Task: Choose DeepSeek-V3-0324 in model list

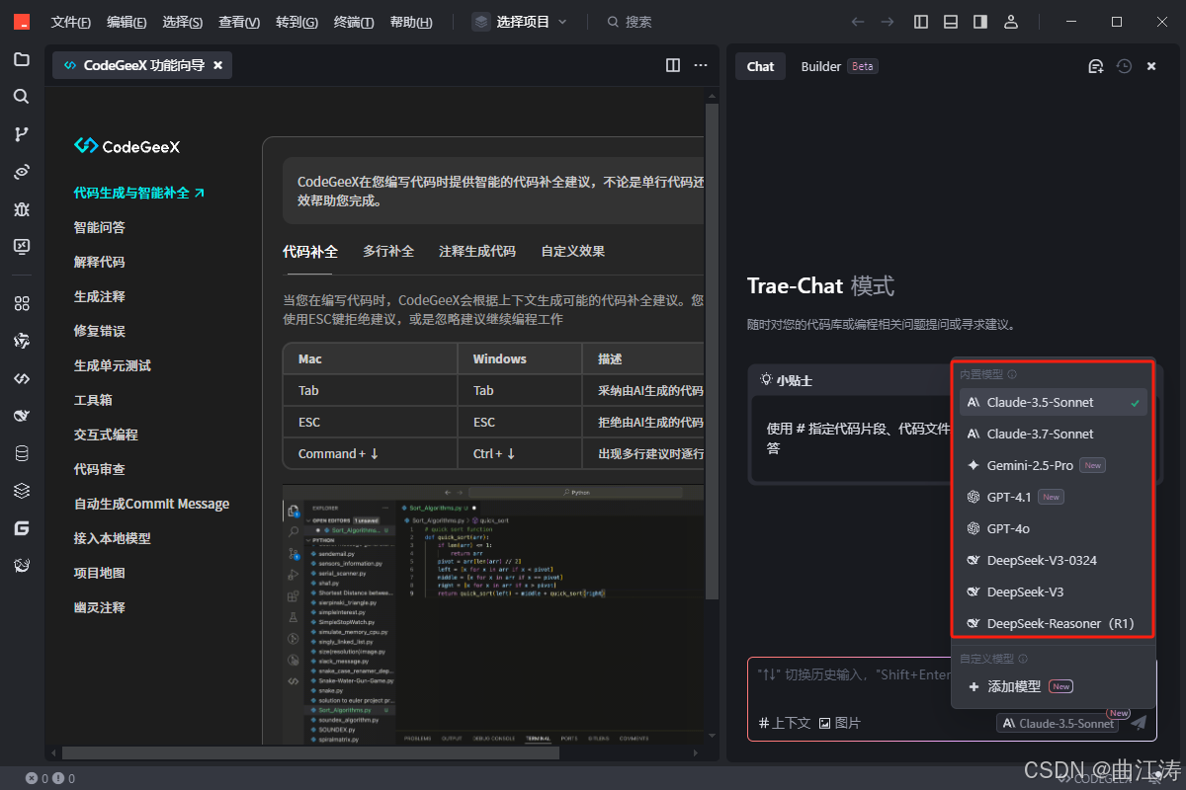Action: click(x=1053, y=560)
